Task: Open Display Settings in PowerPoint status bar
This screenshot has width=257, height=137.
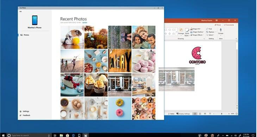Action: [183, 113]
